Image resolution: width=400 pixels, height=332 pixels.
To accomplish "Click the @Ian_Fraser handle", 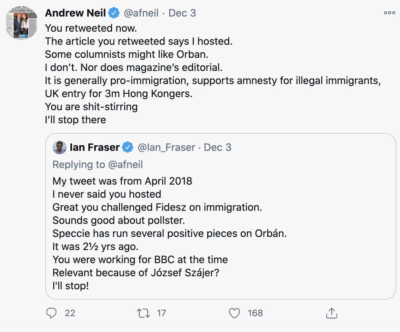I will point(167,147).
